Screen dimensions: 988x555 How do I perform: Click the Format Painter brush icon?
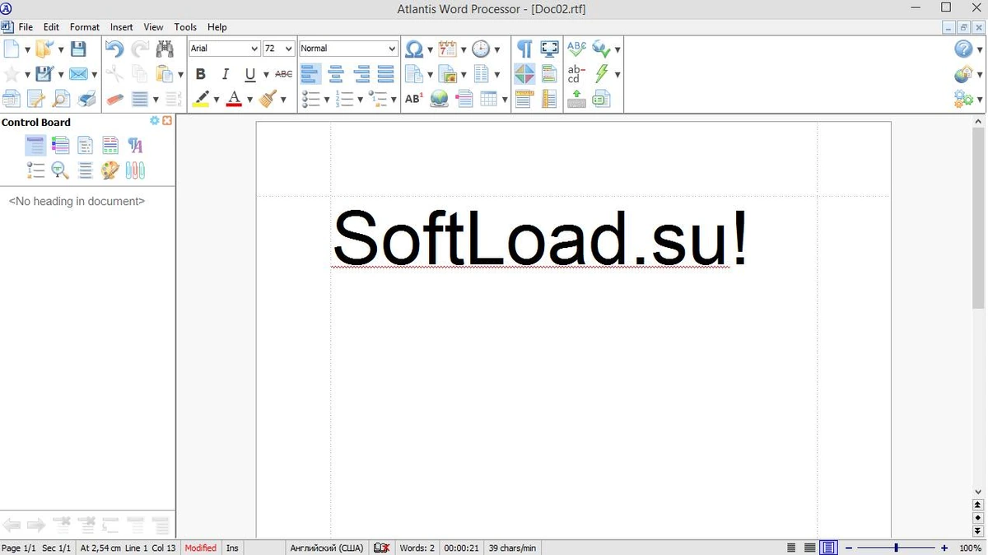click(x=267, y=99)
